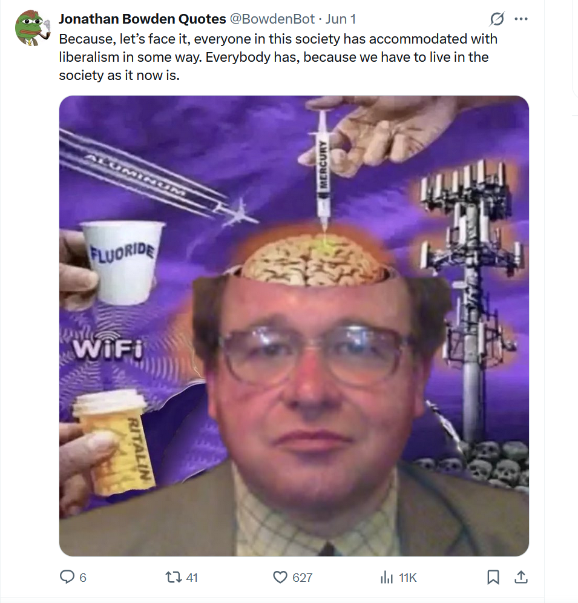578x603 pixels.
Task: Click the FLUORIDE cup in the image
Action: click(x=121, y=263)
